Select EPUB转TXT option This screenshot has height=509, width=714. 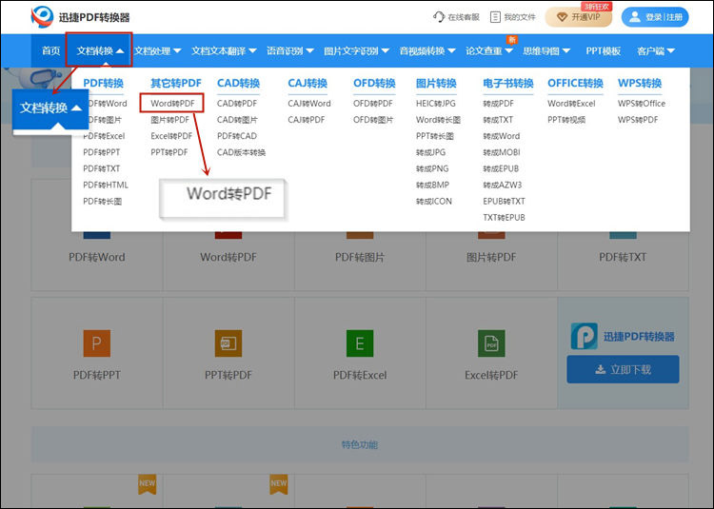click(x=504, y=201)
